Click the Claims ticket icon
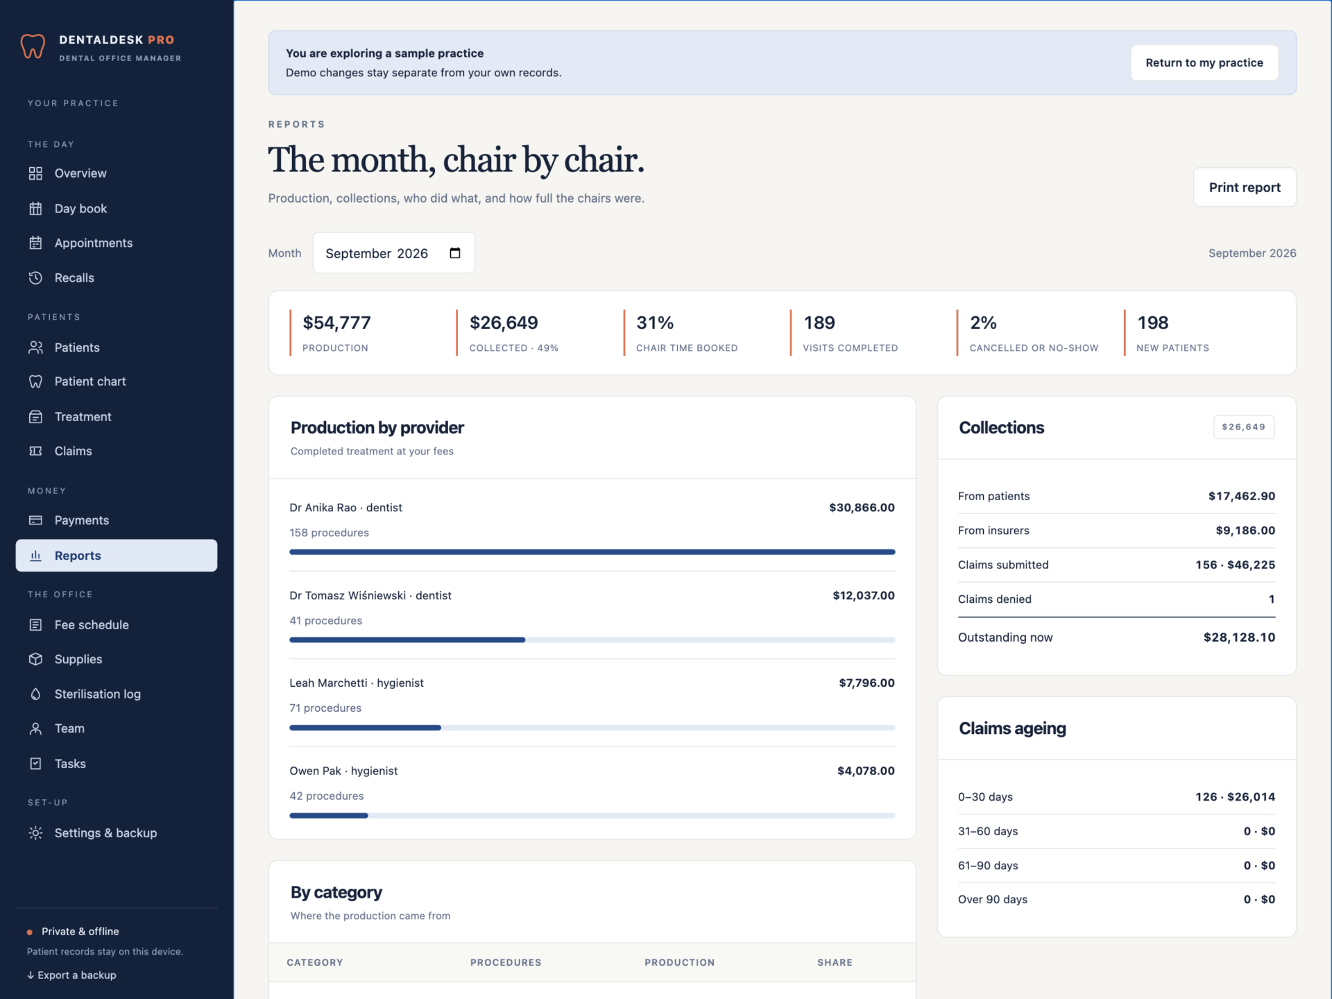Screen dimensions: 1332x999 click(35, 451)
